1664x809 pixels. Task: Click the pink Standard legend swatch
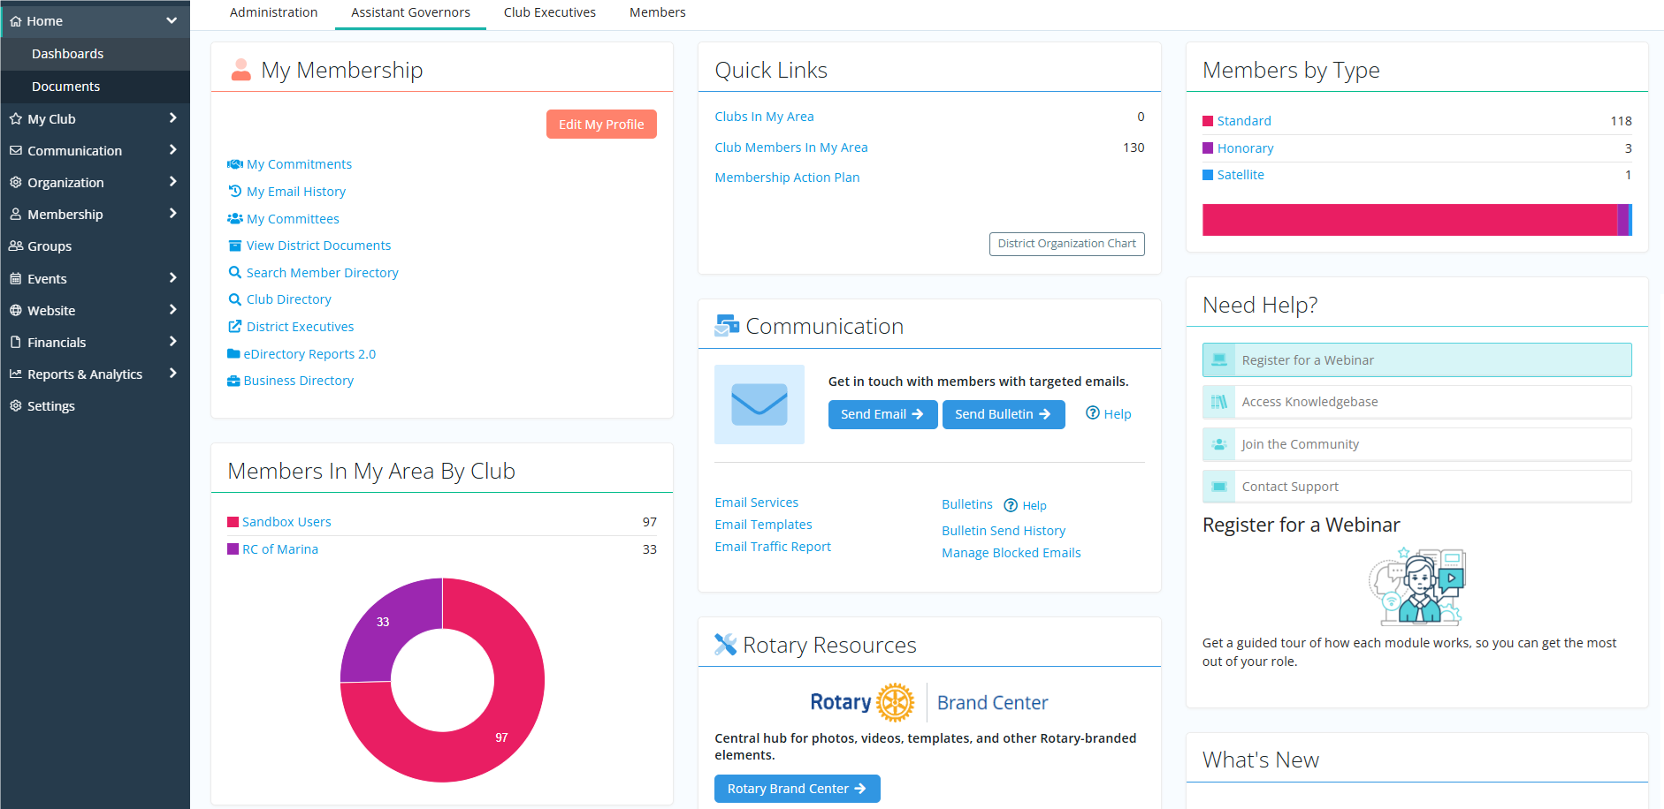(x=1208, y=121)
